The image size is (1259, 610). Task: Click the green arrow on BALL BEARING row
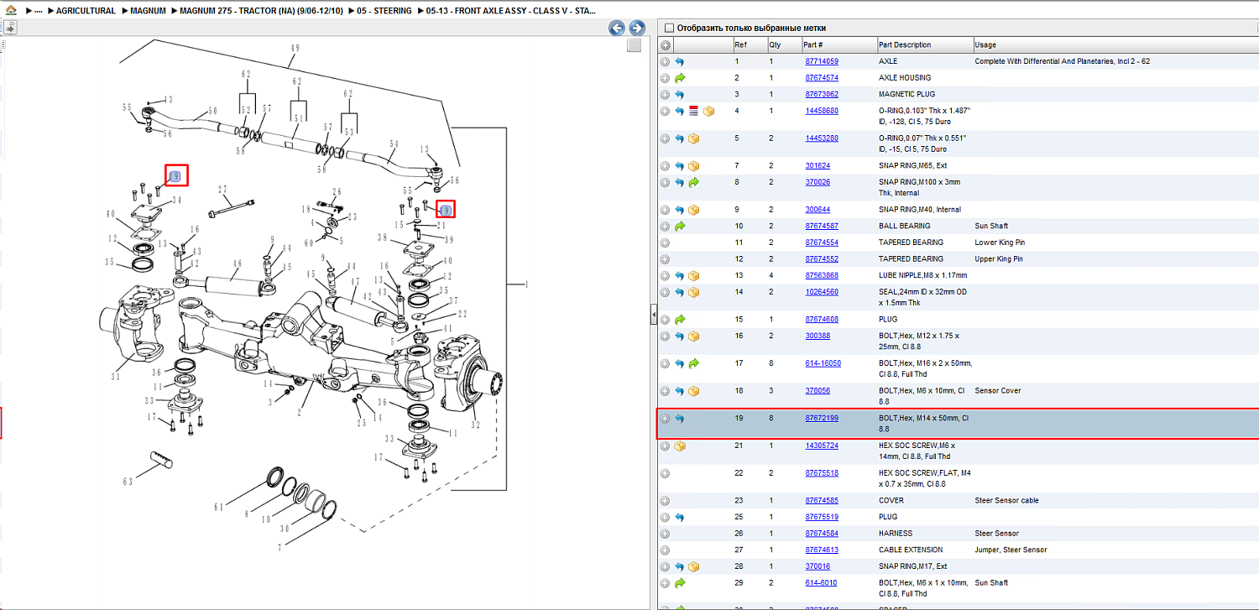(680, 227)
